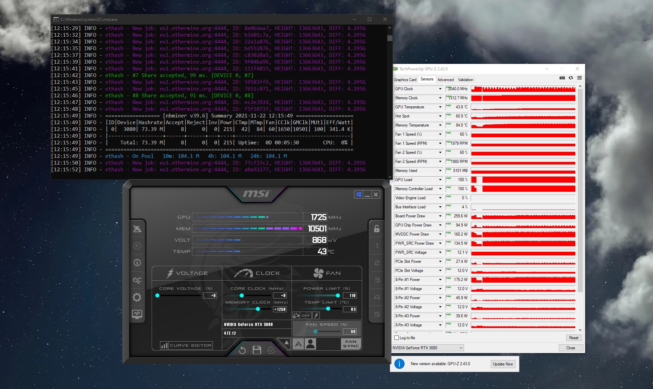Image resolution: width=653 pixels, height=389 pixels.
Task: Launch the OC Scanner icon in Afterburner
Action: coord(137,280)
